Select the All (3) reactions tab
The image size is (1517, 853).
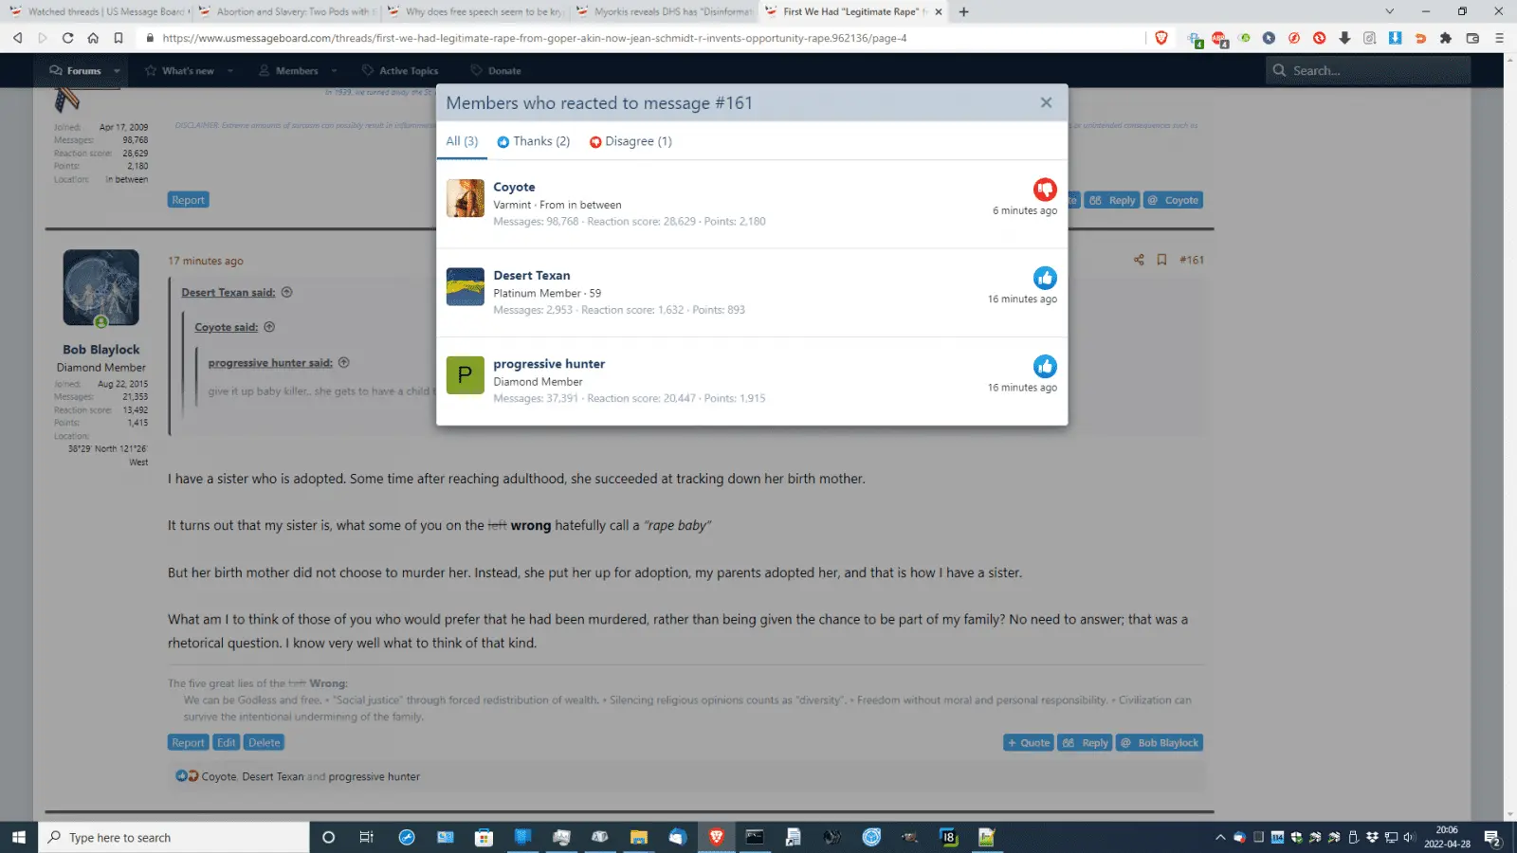click(x=462, y=141)
